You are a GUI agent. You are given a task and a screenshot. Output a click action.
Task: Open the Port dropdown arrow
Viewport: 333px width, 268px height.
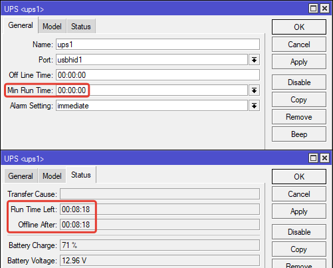coord(254,60)
